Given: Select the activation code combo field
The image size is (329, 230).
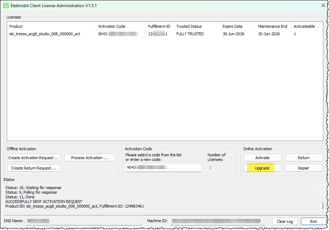Looking at the screenshot, I should tap(163, 167).
